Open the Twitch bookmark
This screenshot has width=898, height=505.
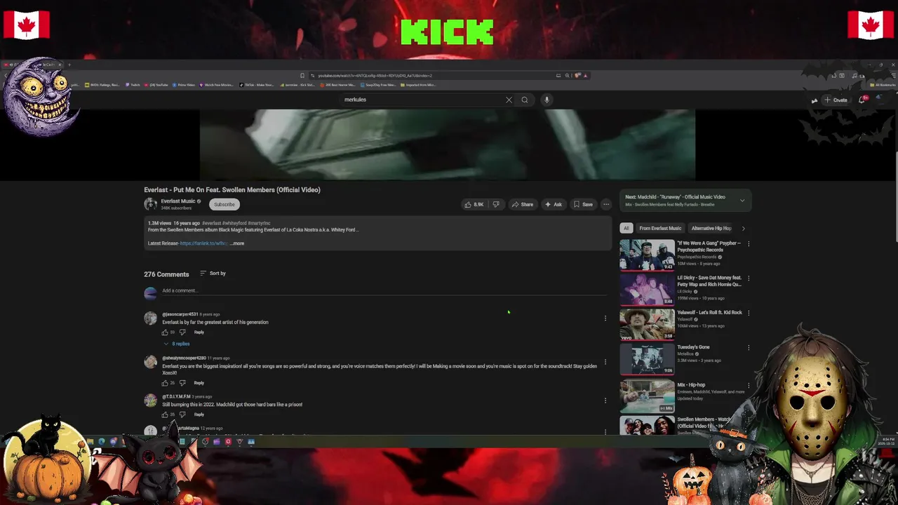pyautogui.click(x=133, y=85)
